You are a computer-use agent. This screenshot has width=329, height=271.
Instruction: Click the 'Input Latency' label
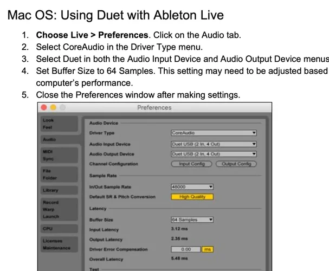pyautogui.click(x=104, y=230)
